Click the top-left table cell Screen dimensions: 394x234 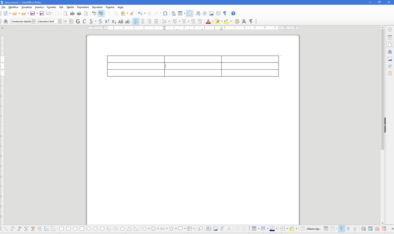click(136, 59)
